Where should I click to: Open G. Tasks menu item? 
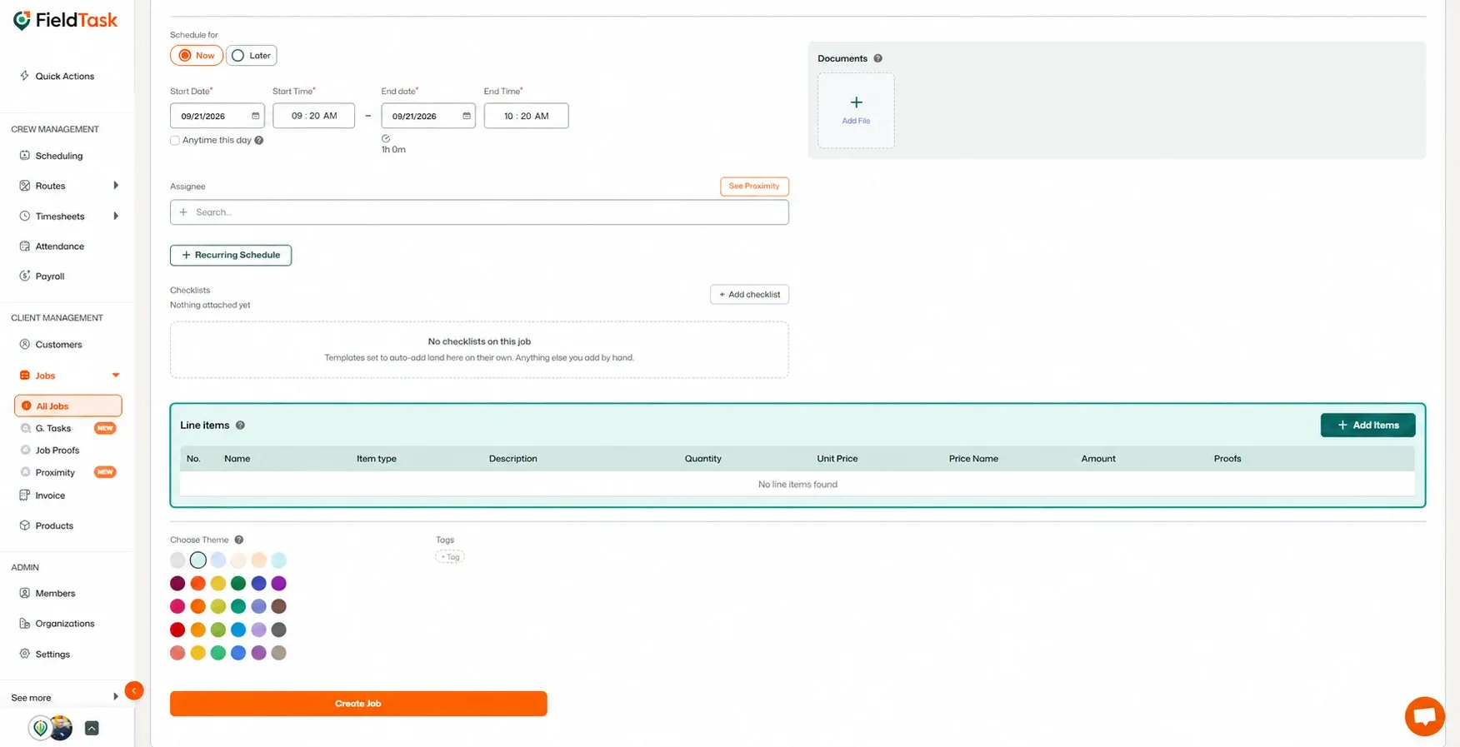(x=52, y=428)
